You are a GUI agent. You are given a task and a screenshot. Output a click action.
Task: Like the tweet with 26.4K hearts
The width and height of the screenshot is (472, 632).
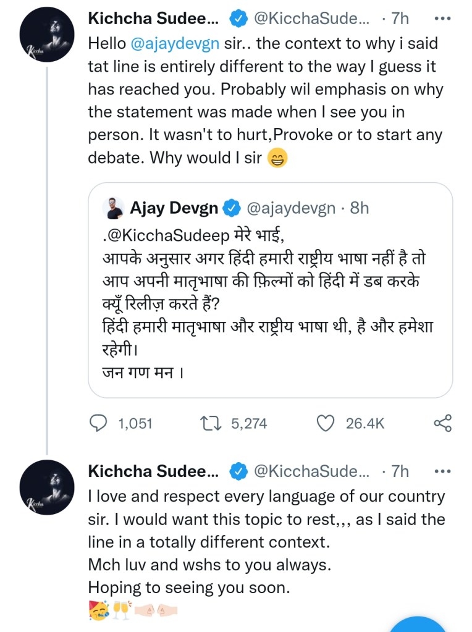coord(325,423)
